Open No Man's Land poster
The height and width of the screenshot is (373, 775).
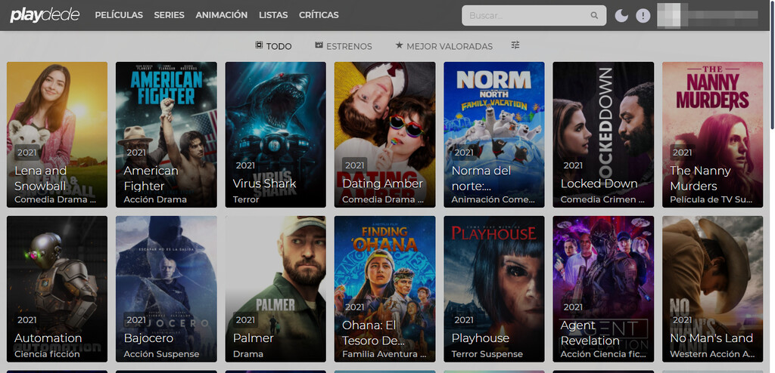(x=712, y=289)
